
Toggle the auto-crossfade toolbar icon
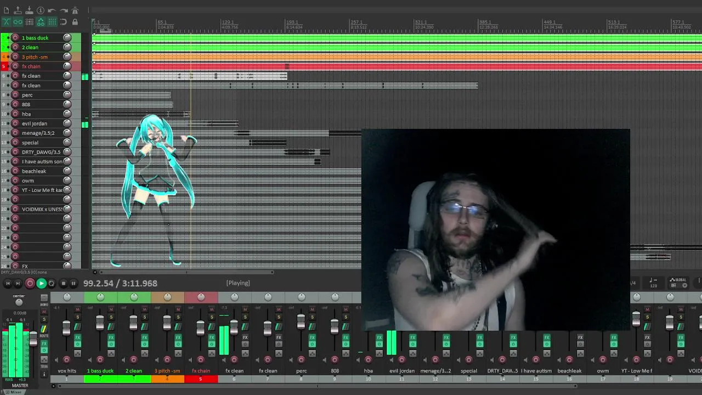tap(6, 22)
